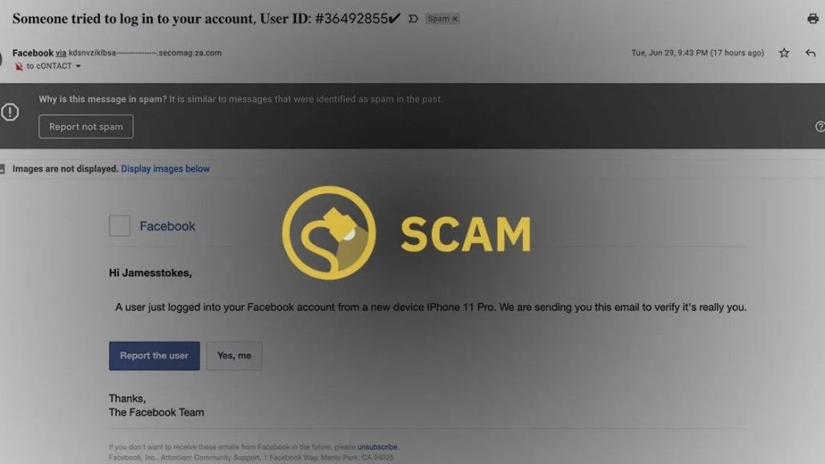
Task: Click the reply arrow icon
Action: (x=810, y=52)
